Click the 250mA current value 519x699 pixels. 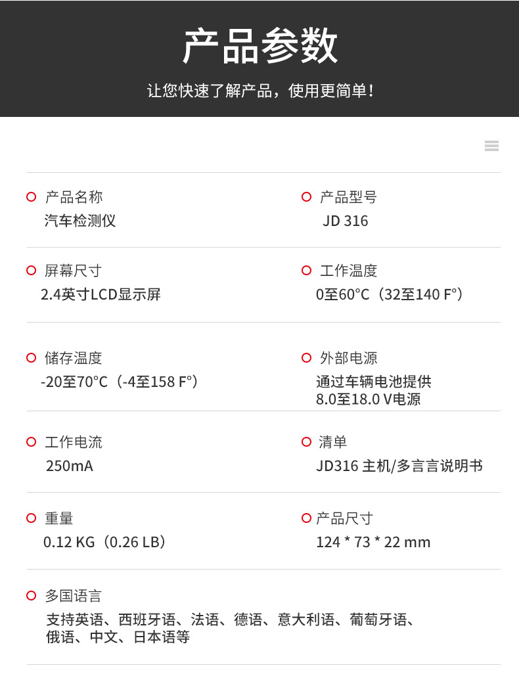click(x=70, y=466)
